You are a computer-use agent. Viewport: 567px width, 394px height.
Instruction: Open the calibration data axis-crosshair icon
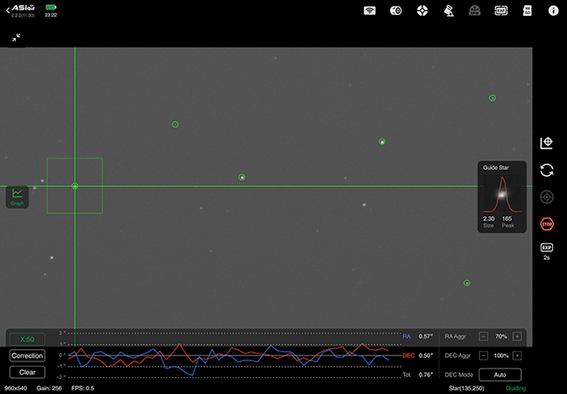(x=547, y=143)
